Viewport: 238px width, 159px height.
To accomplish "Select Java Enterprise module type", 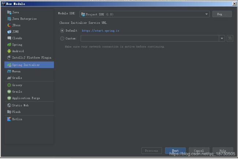I will [x=29, y=19].
